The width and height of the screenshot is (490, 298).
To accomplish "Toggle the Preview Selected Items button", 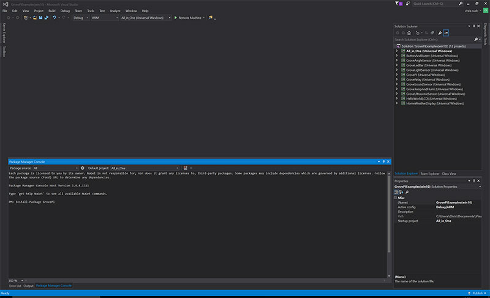I will (x=447, y=32).
